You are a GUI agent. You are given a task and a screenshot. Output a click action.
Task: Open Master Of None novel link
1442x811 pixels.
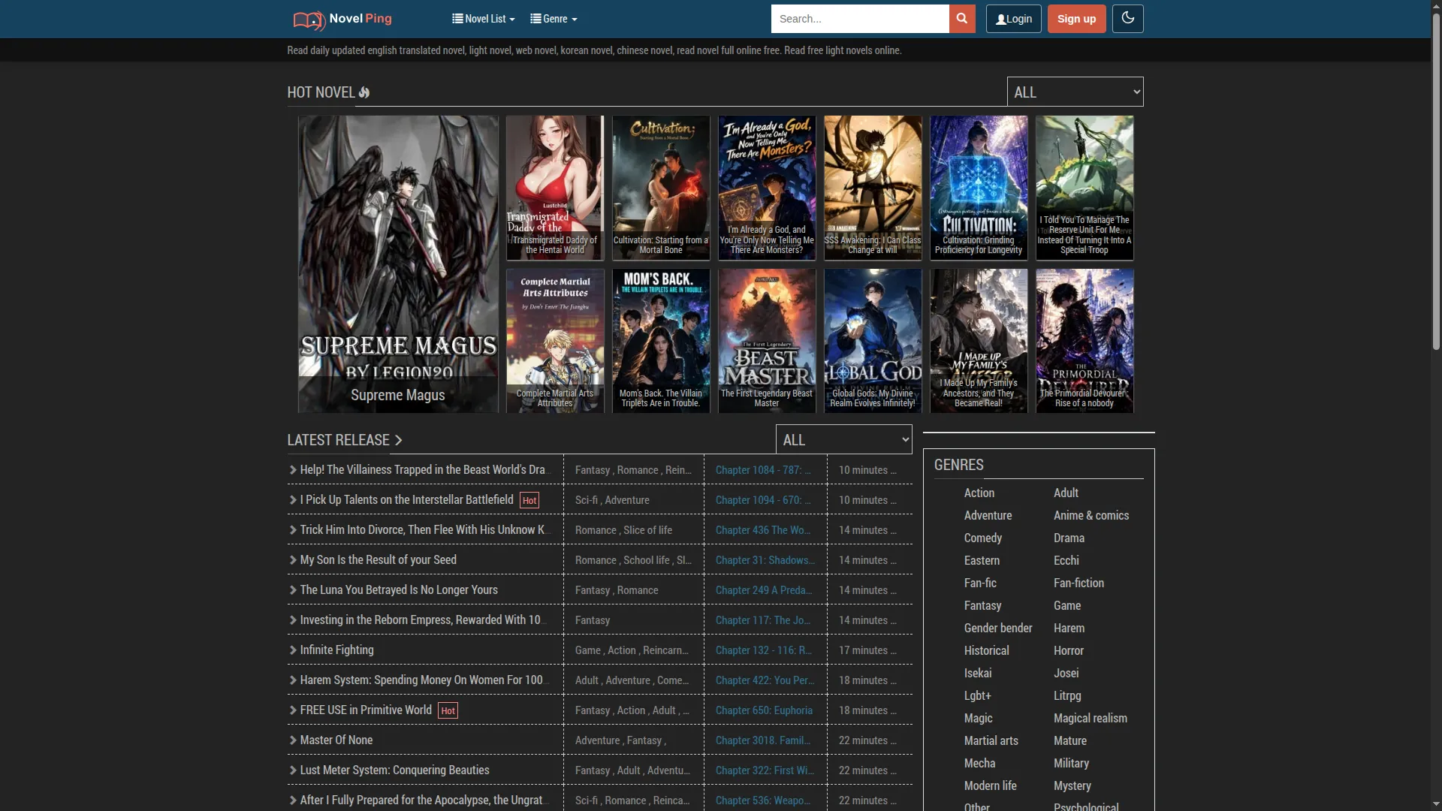pyautogui.click(x=336, y=740)
